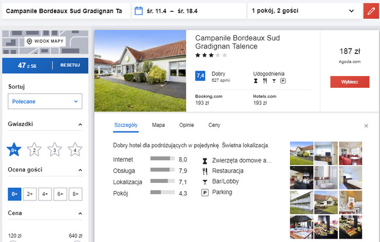380x242 pixels.
Task: Click the map pin icon in map view
Action: click(29, 41)
